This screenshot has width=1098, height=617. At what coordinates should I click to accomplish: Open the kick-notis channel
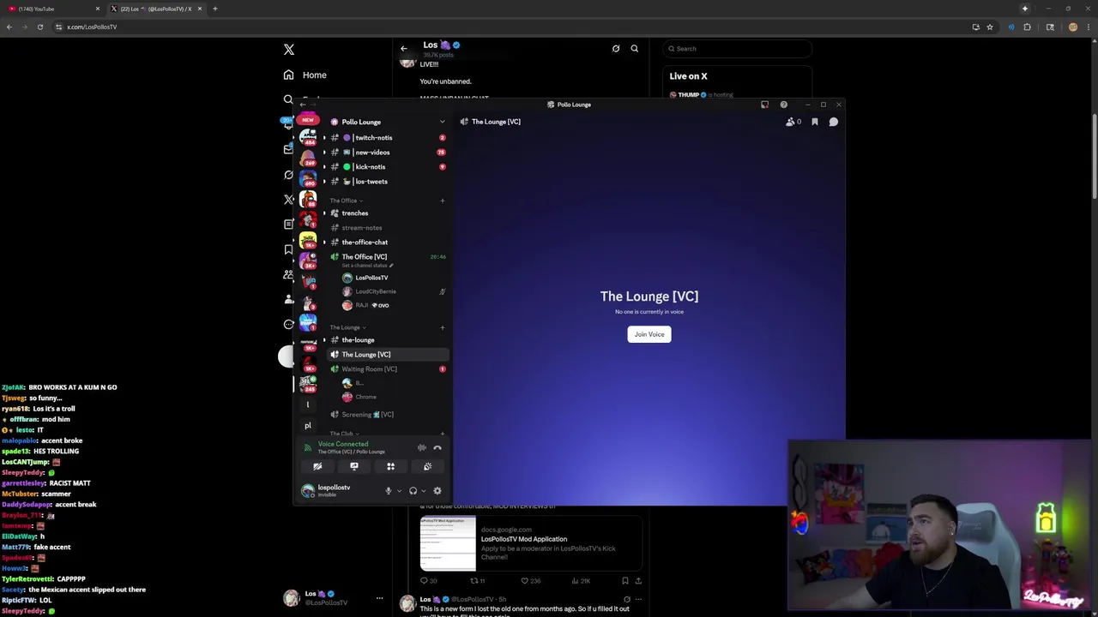point(386,167)
